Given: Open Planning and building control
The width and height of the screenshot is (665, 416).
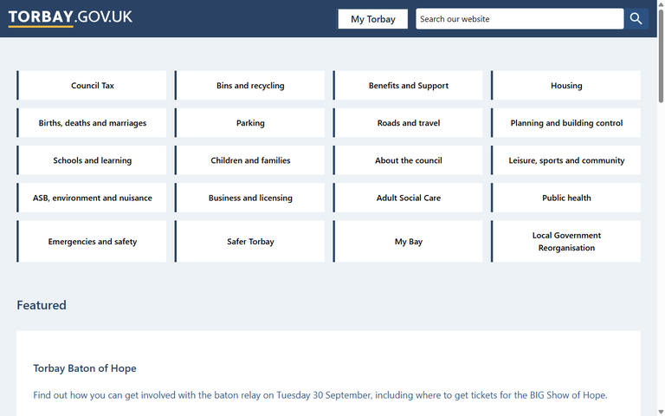Looking at the screenshot, I should point(566,123).
